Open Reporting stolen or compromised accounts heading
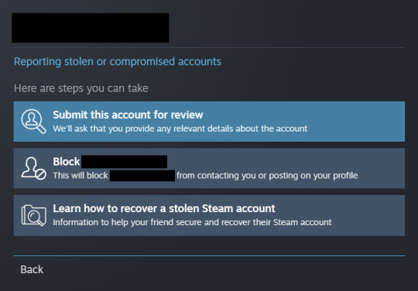Screen dimensions: 418x291 tap(118, 62)
